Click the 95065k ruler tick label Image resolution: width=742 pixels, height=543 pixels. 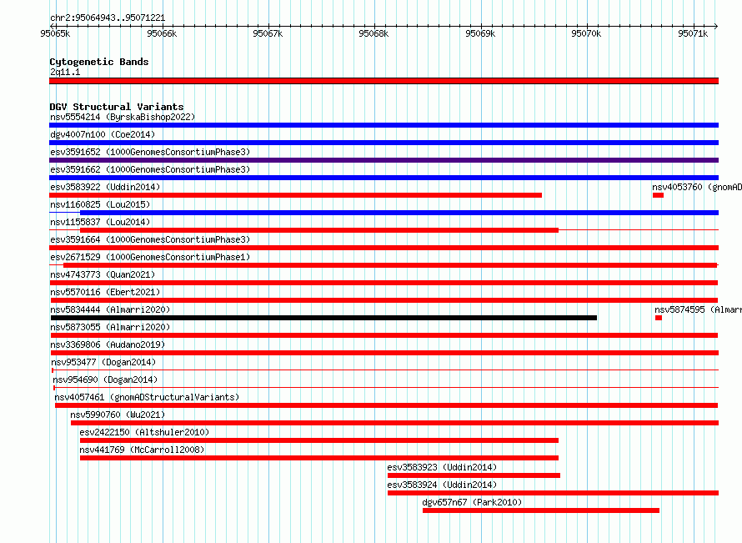pos(55,33)
